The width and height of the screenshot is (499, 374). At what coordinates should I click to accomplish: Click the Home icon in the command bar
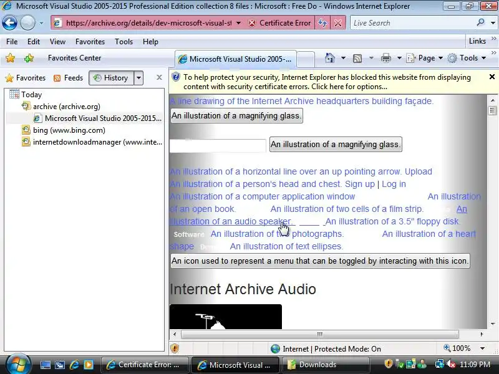(330, 58)
